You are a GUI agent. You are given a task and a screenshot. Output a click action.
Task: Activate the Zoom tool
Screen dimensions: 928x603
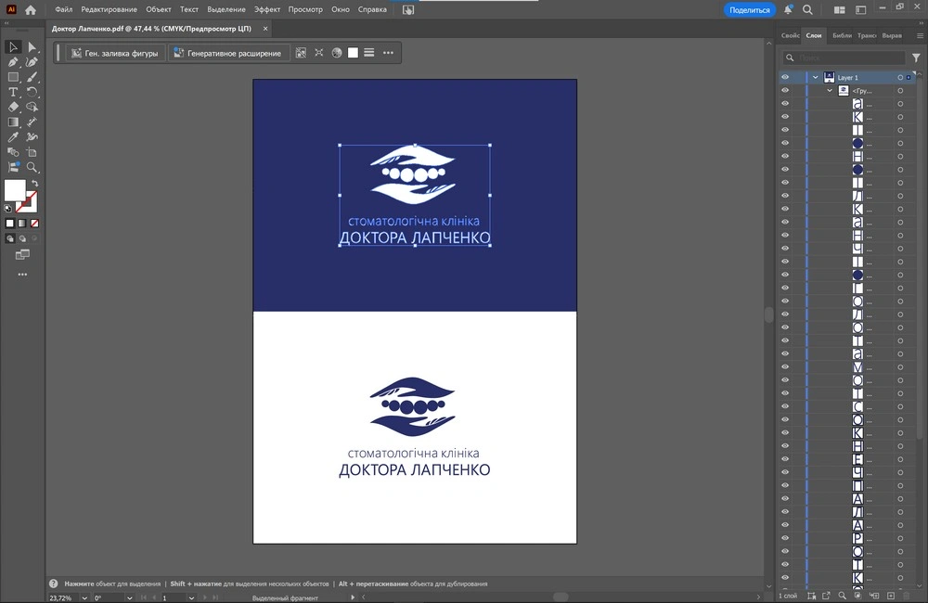point(32,167)
